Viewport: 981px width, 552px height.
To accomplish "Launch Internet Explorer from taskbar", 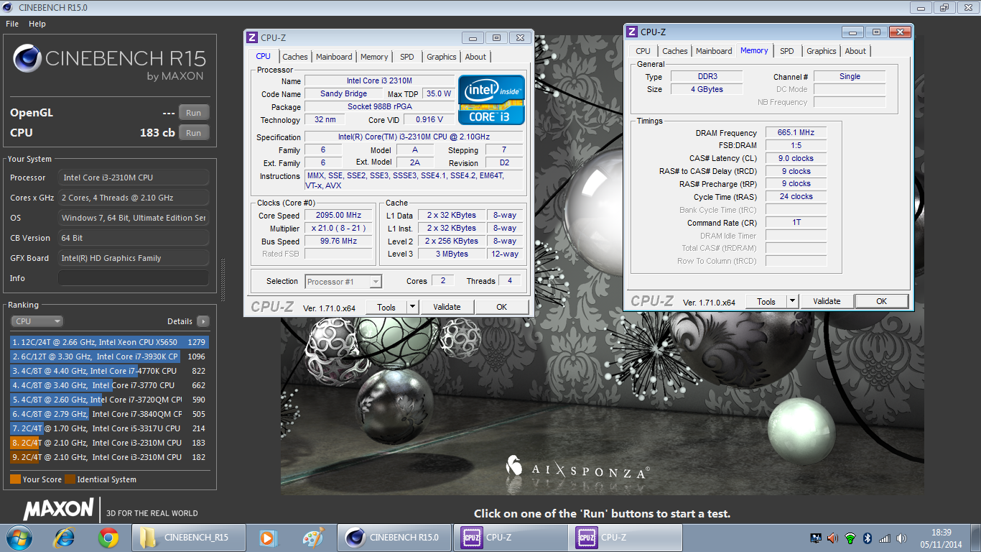I will [x=64, y=537].
